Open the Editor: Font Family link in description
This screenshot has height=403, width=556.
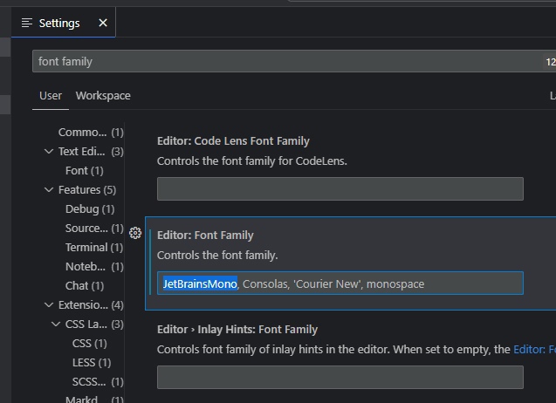(534, 350)
